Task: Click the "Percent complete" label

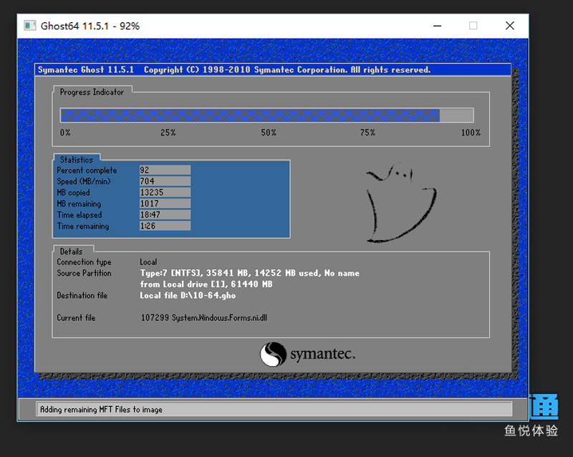Action: (x=87, y=170)
